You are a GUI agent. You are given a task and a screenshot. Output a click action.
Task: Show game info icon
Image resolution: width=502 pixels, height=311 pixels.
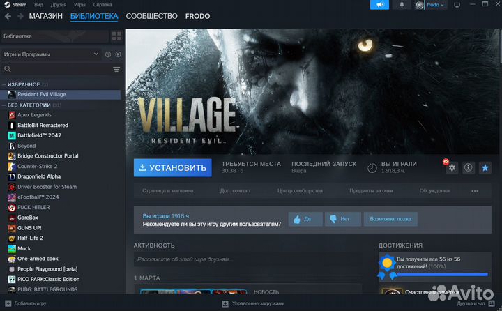469,168
